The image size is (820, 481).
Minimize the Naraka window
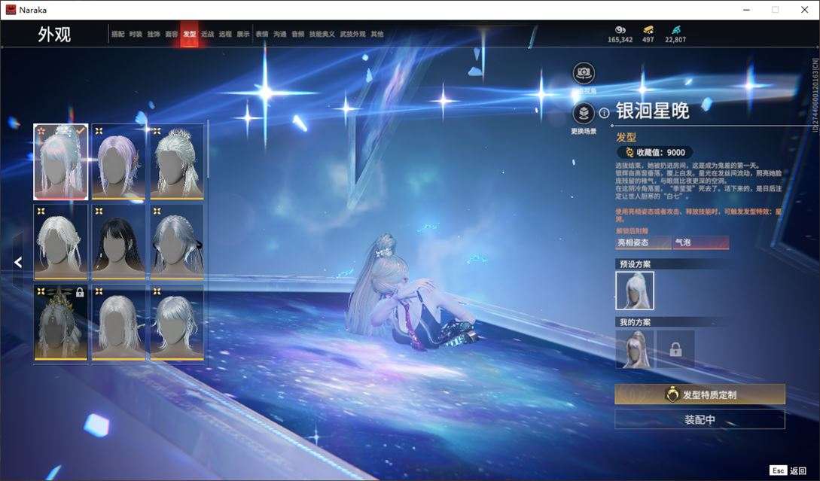pyautogui.click(x=747, y=10)
